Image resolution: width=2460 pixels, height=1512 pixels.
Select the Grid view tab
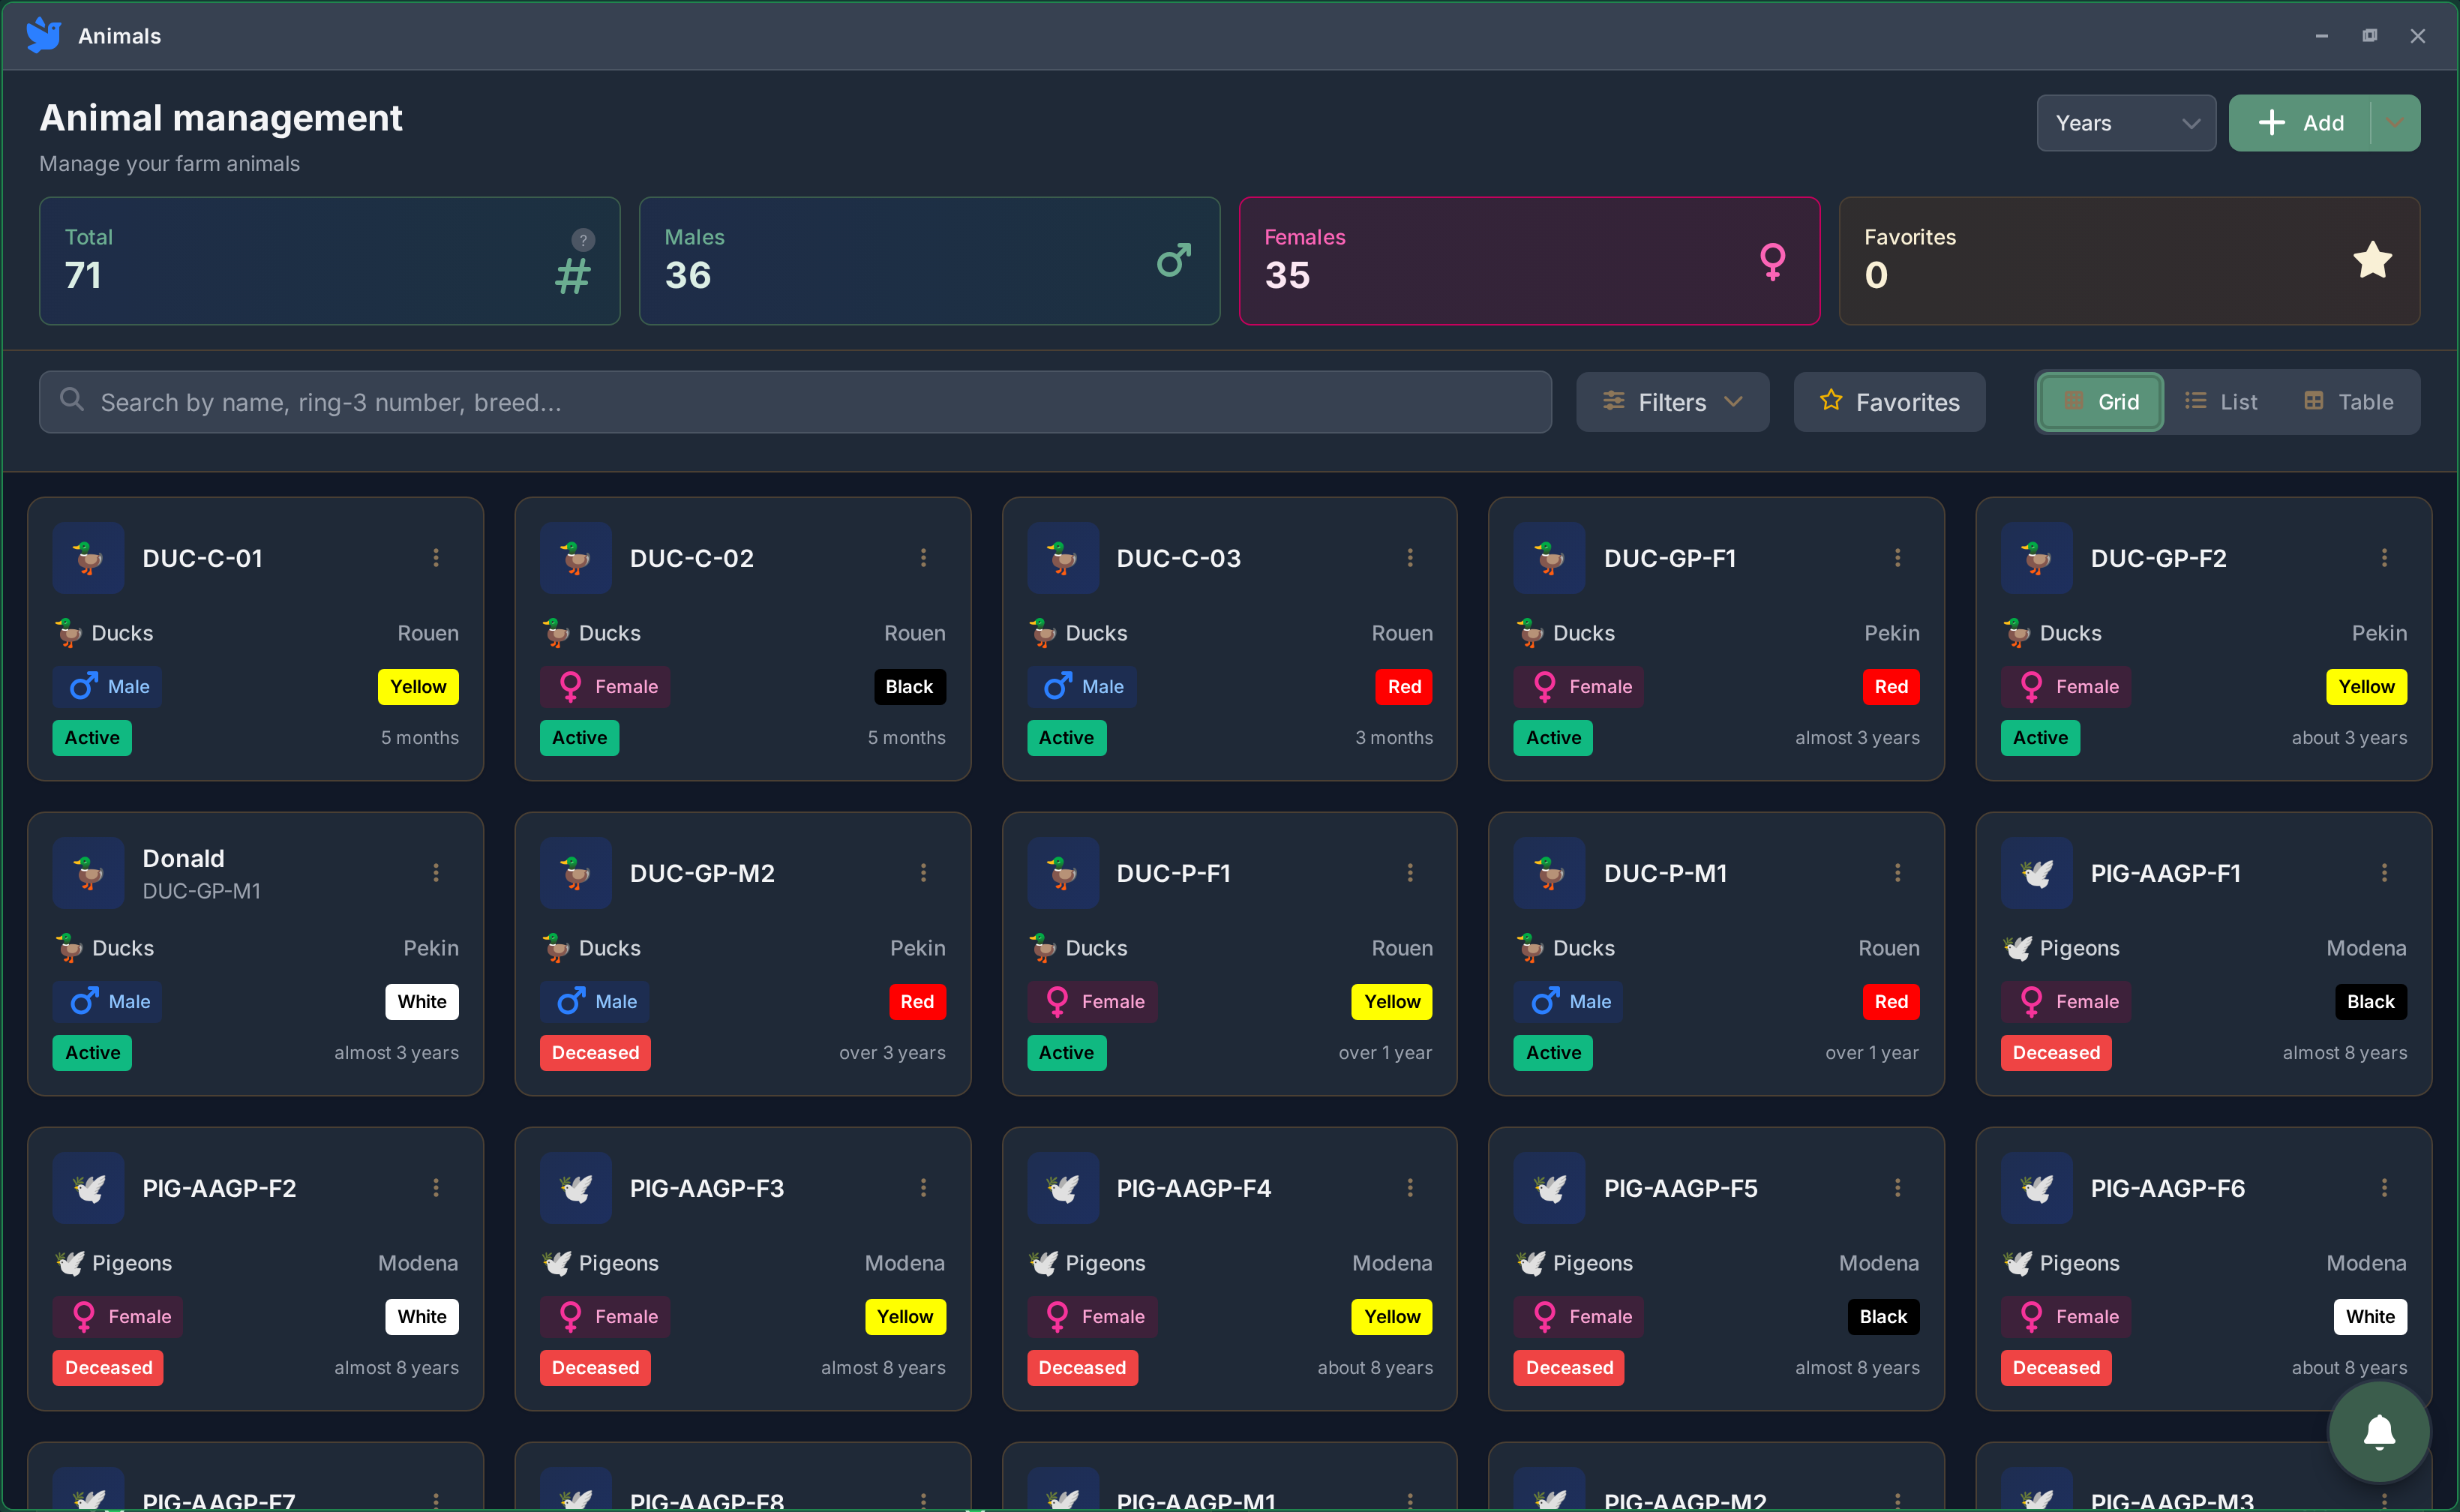point(2101,402)
